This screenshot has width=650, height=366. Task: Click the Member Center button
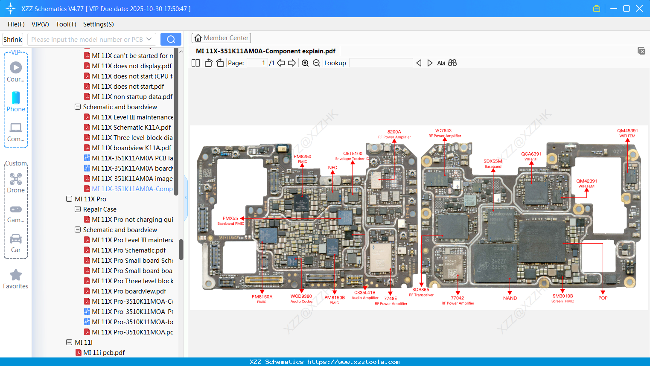pyautogui.click(x=221, y=38)
